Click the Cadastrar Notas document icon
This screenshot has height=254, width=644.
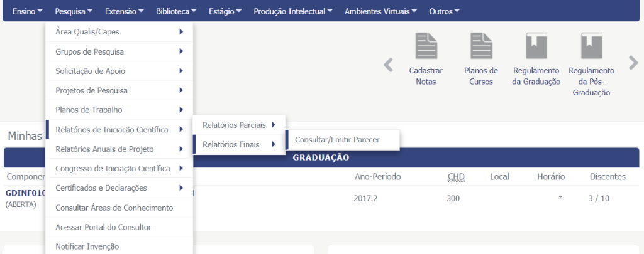[x=426, y=47]
